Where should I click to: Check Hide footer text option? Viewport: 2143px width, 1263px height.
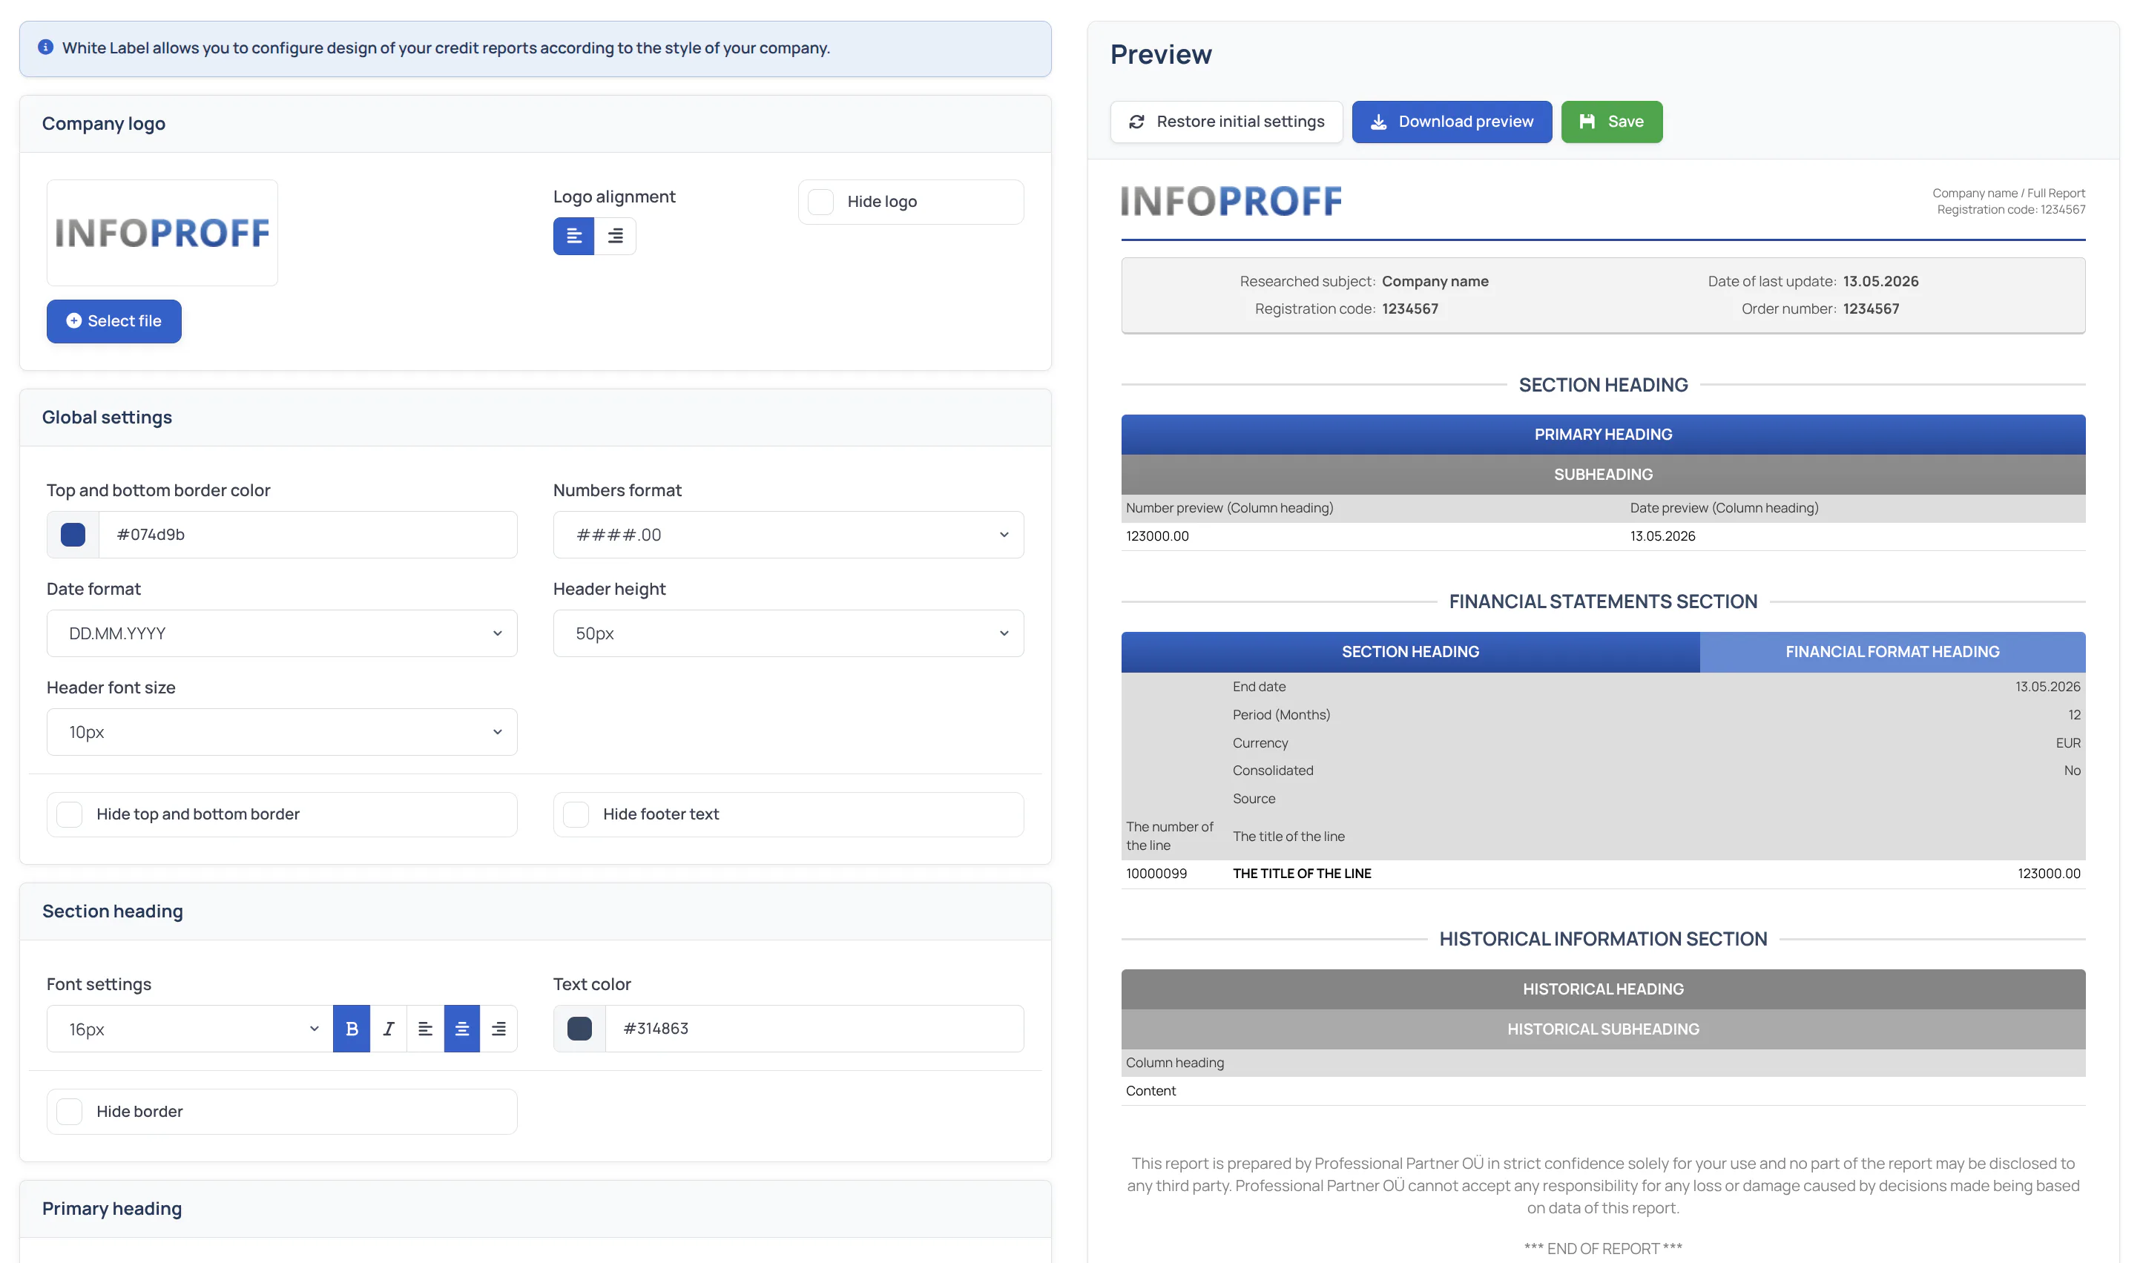[576, 814]
